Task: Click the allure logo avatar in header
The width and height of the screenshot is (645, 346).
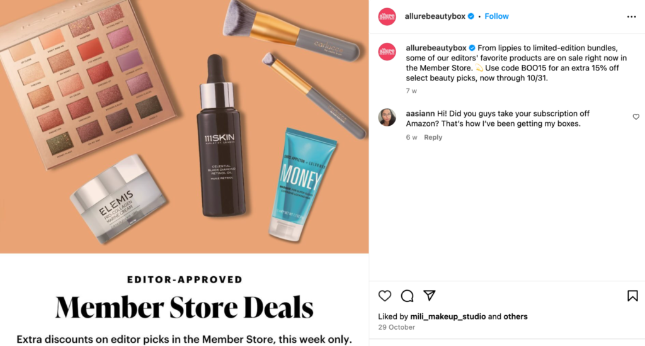Action: [387, 16]
